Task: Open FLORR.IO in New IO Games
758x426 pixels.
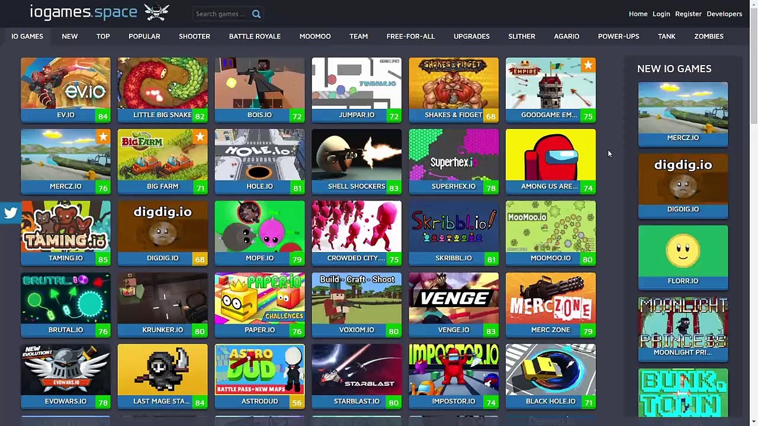Action: coord(683,257)
